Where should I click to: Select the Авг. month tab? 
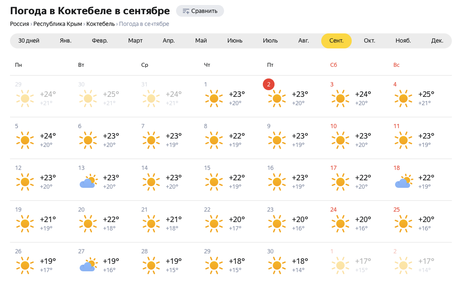click(x=303, y=40)
